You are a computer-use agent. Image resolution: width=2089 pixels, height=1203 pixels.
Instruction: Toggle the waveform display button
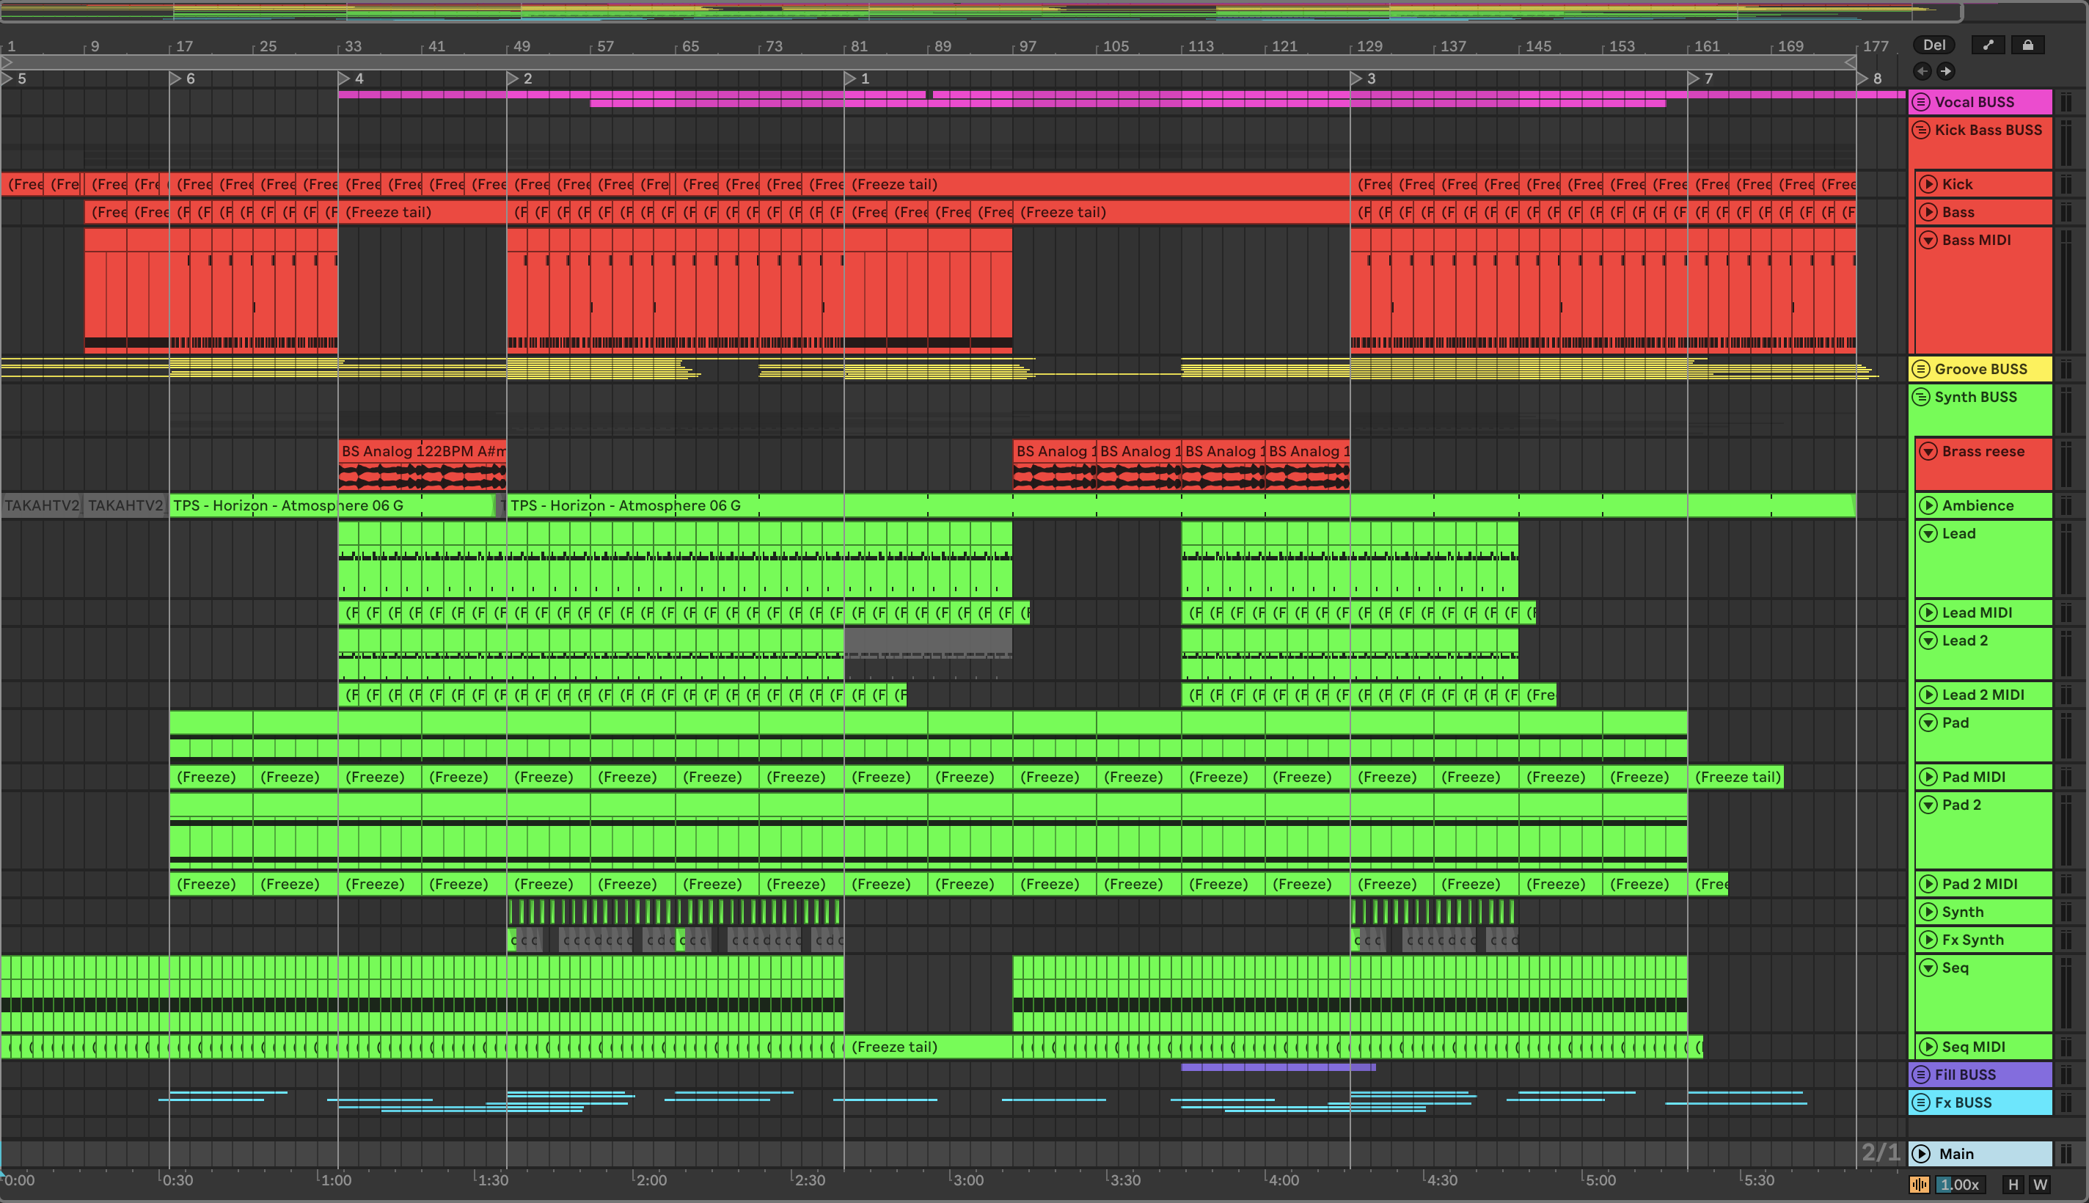(1919, 1184)
